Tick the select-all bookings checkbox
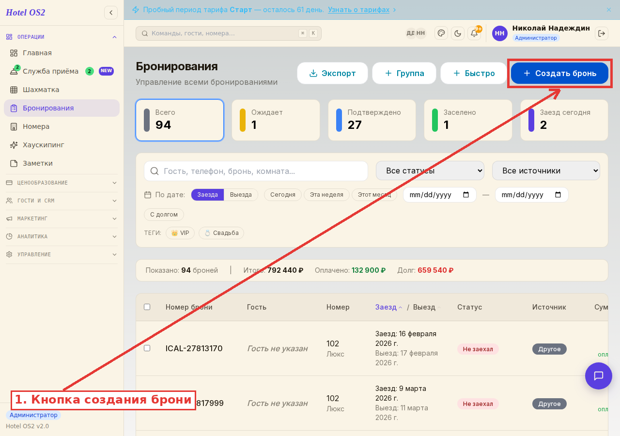 pos(147,307)
